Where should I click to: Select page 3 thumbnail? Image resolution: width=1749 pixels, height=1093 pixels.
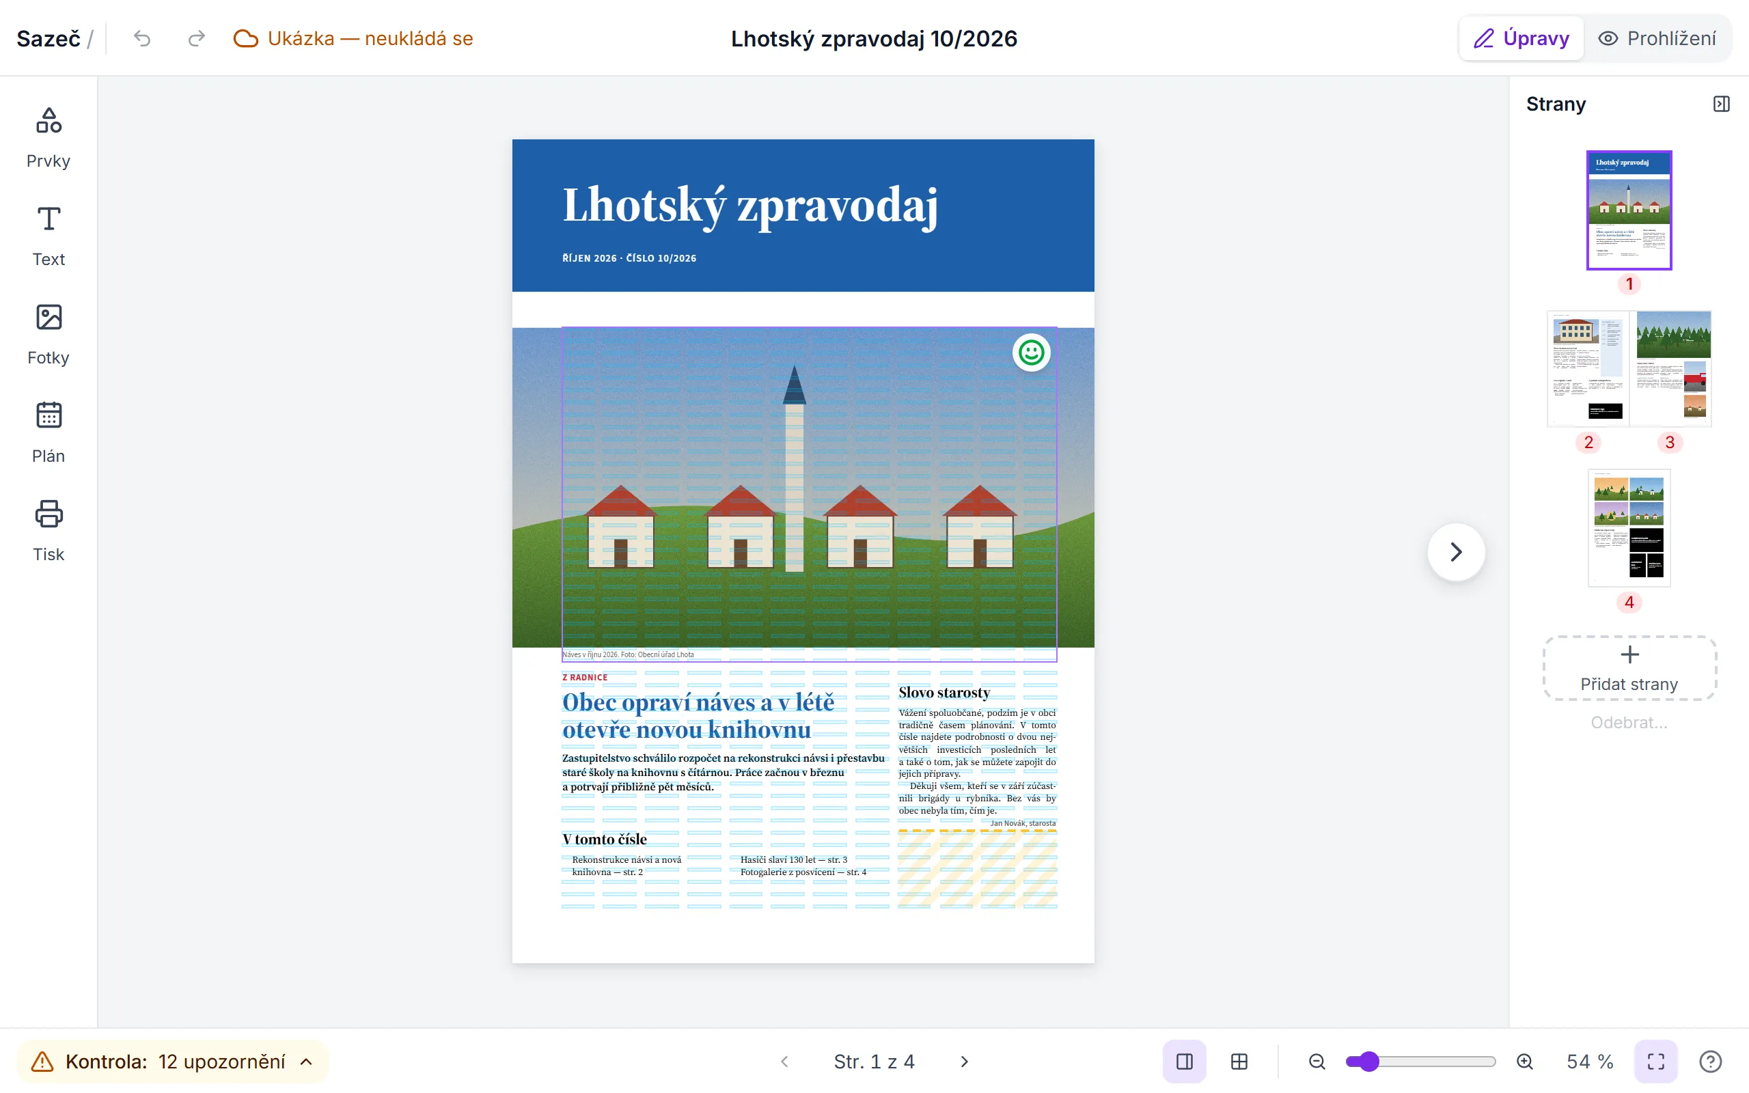point(1671,369)
